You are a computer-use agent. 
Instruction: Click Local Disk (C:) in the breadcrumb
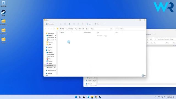click(69, 29)
